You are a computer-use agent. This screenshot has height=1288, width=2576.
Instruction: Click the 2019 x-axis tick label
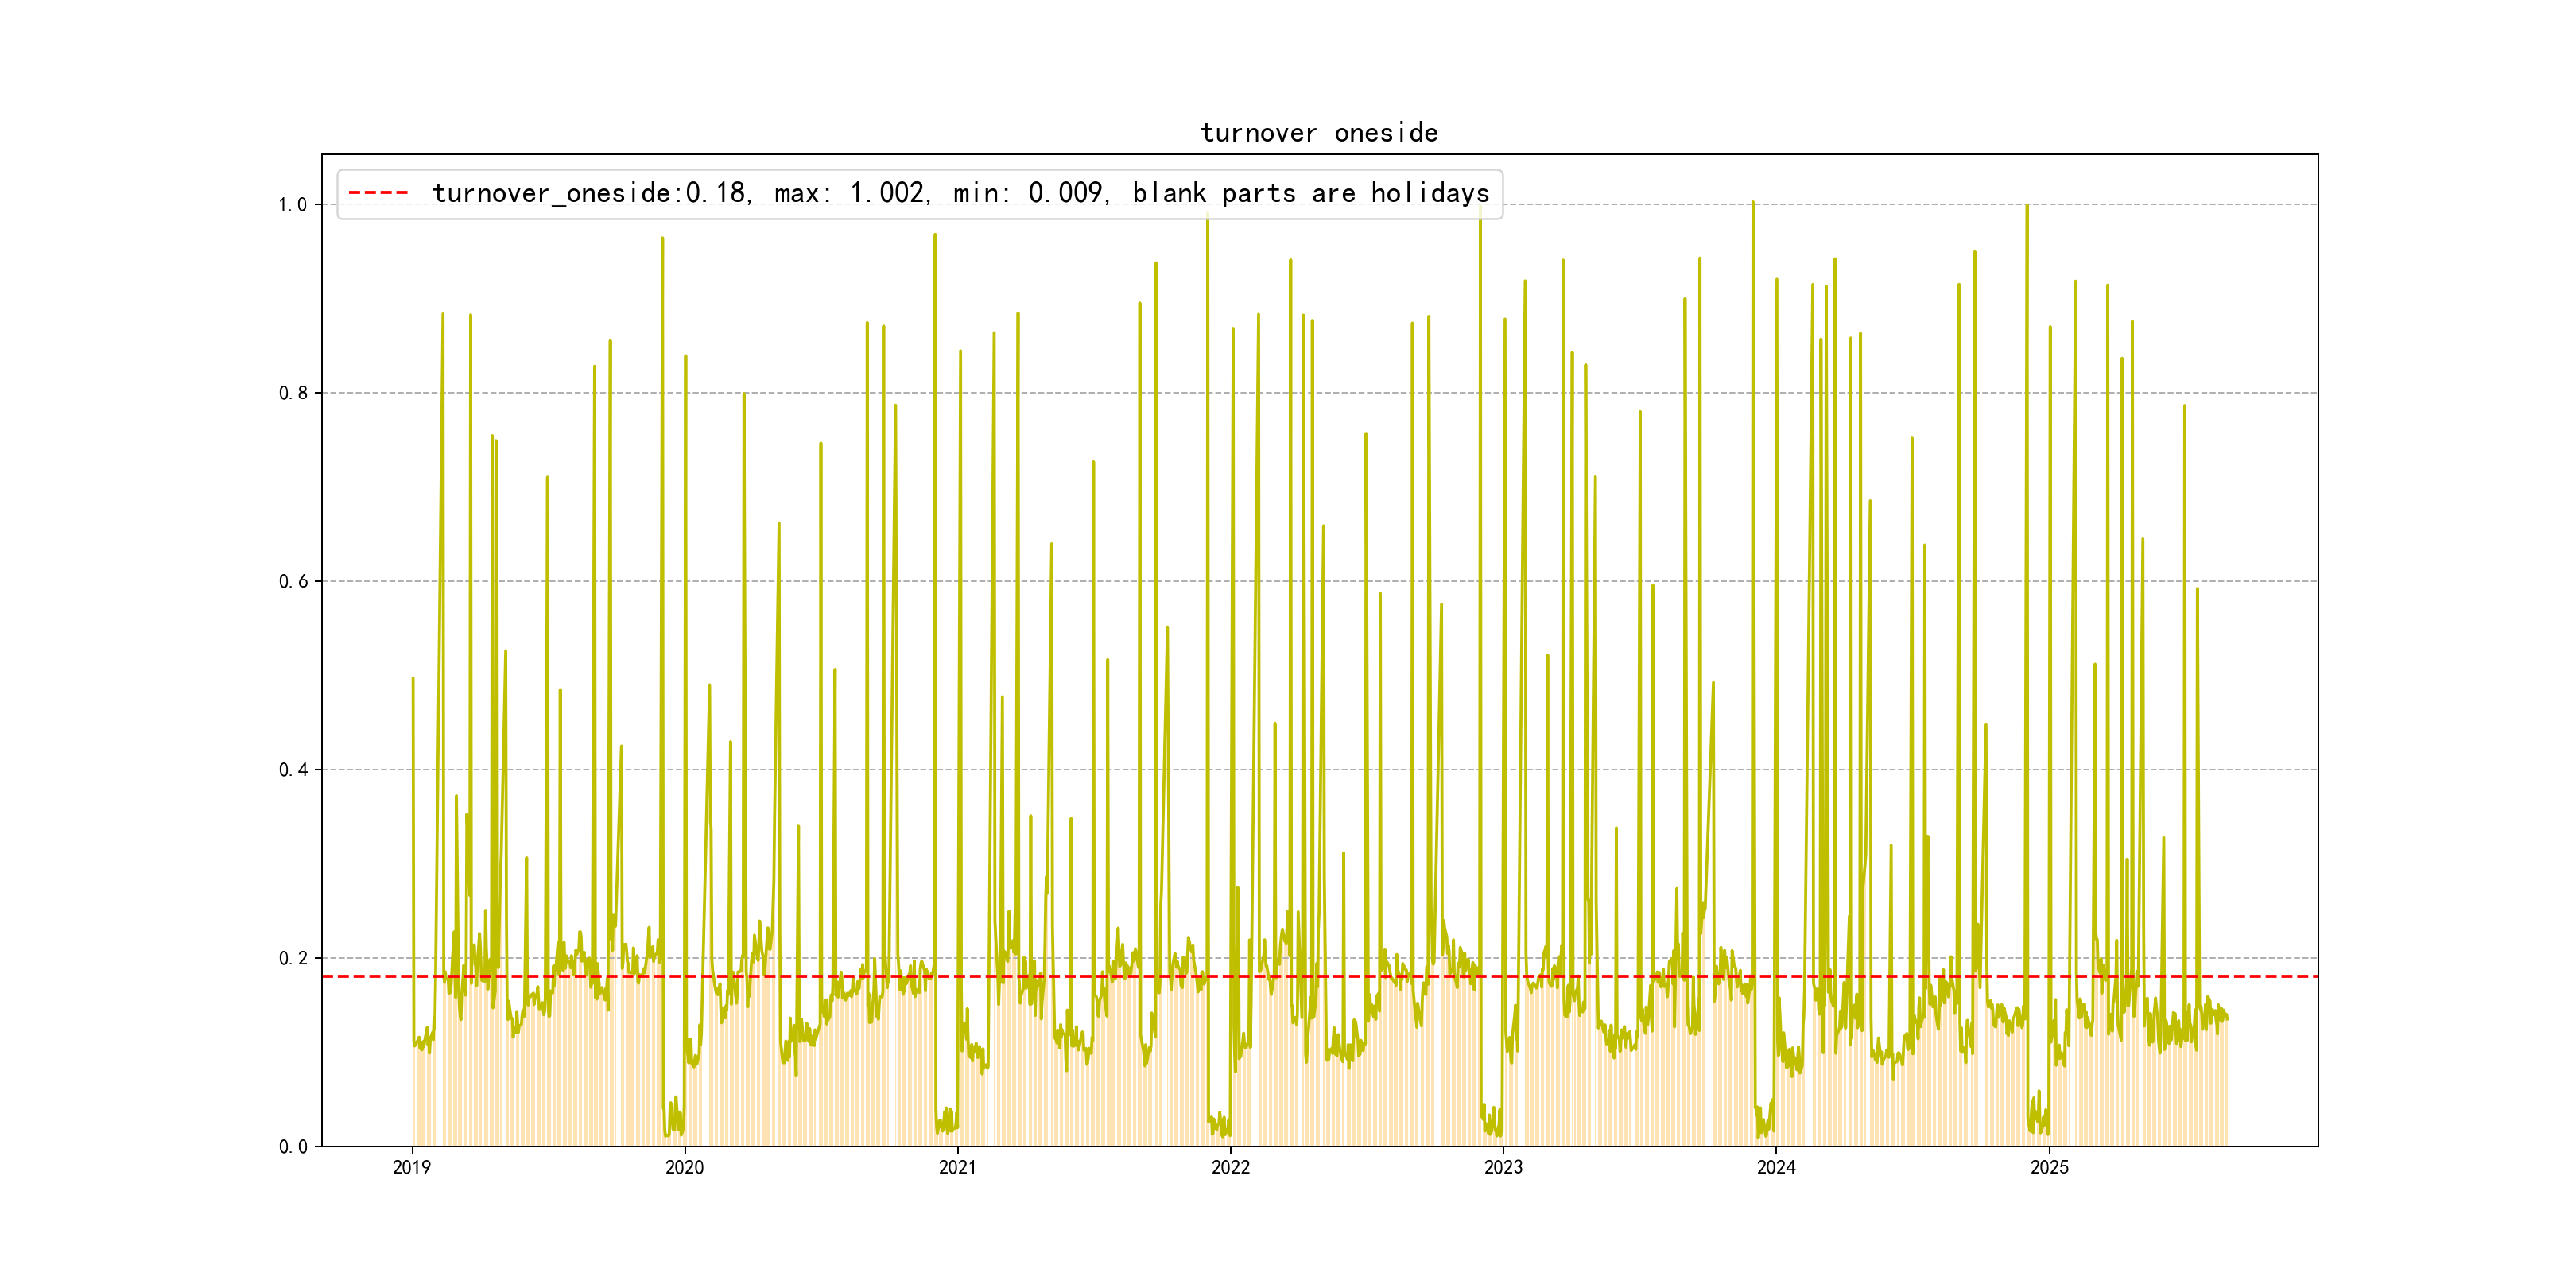coord(412,1167)
